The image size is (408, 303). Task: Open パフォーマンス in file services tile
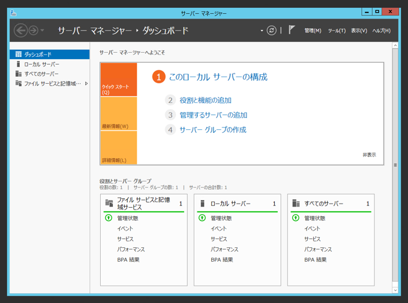(131, 249)
